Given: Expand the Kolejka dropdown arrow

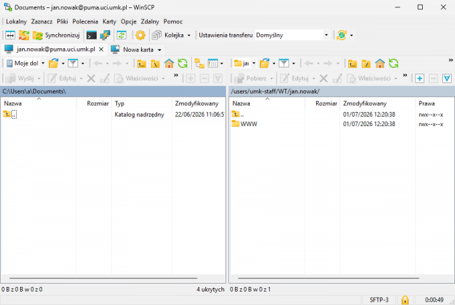Looking at the screenshot, I should (189, 36).
